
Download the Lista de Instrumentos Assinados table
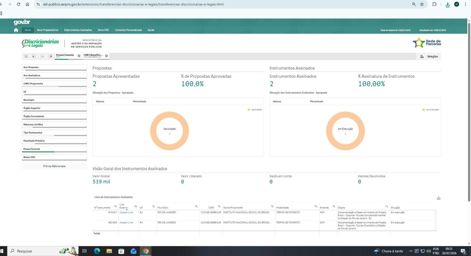point(439,198)
